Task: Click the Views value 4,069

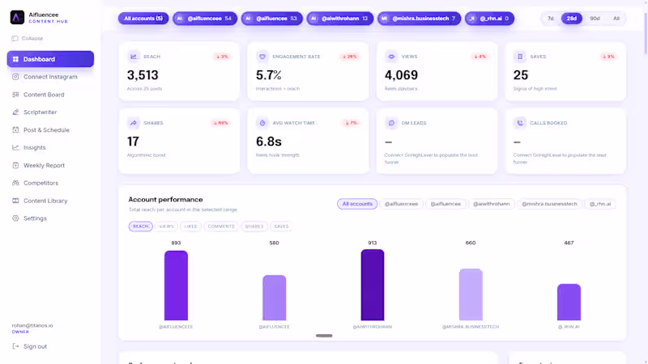Action: click(401, 75)
